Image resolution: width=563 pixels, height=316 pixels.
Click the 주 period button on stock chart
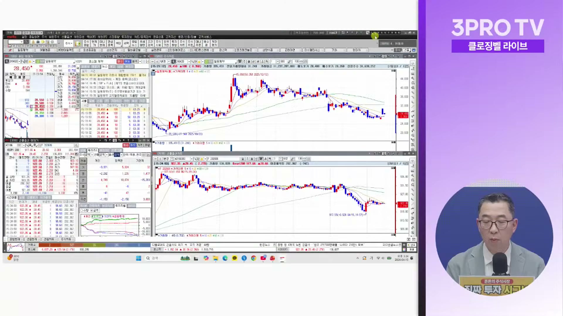click(244, 61)
